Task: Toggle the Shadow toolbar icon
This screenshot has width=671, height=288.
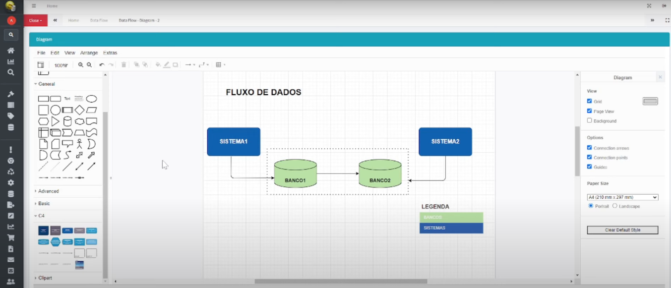Action: tap(175, 65)
